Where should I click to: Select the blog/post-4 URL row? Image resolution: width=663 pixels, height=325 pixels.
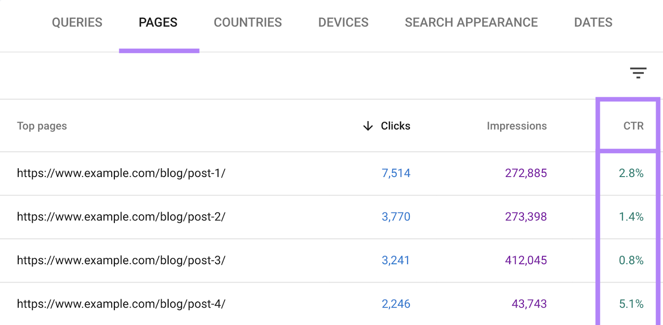pos(121,304)
